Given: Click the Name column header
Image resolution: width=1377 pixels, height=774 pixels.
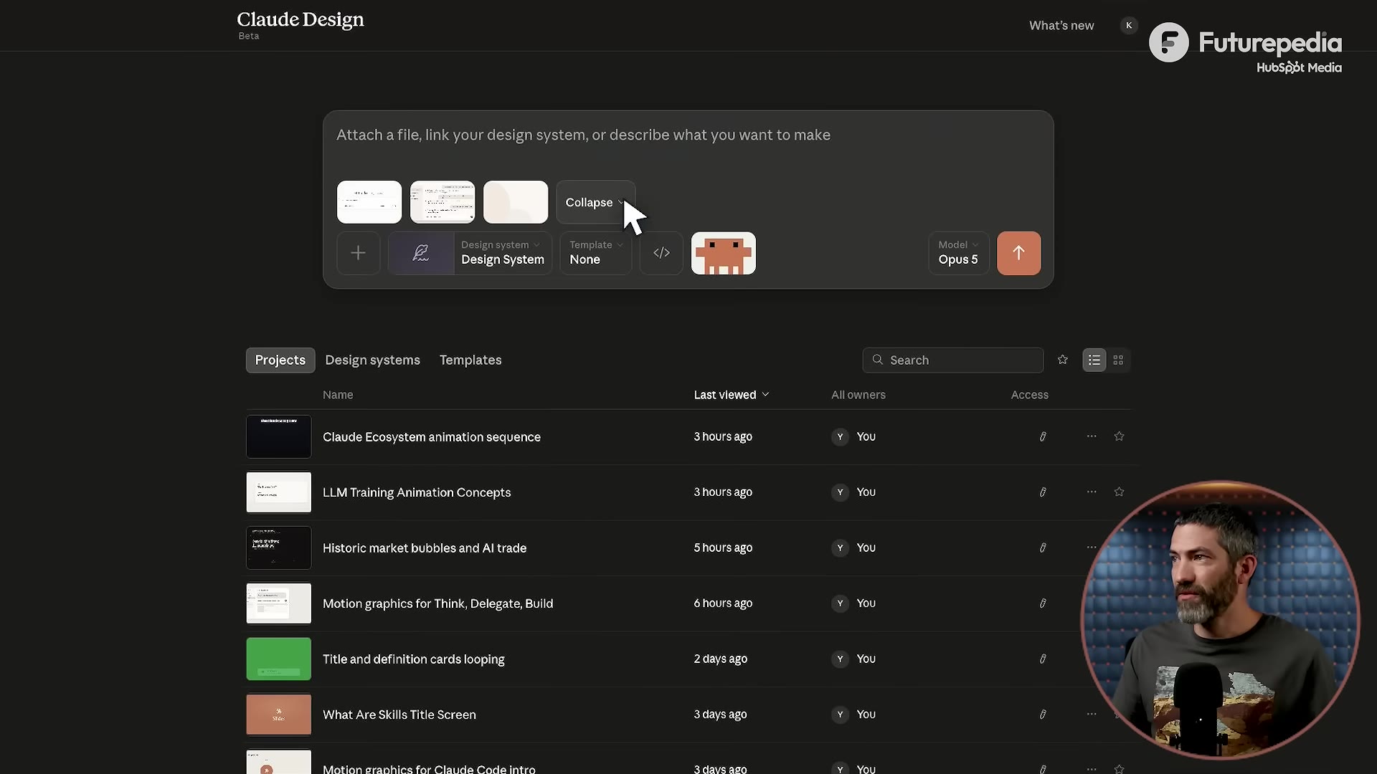Looking at the screenshot, I should (x=338, y=395).
